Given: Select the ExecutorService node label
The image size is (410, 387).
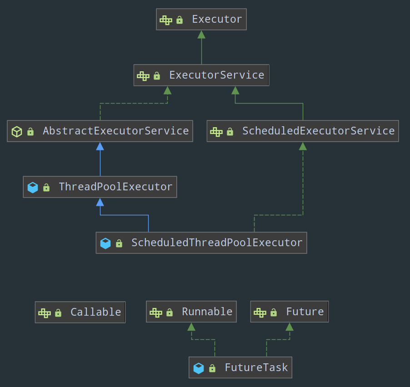Looking at the screenshot, I should click(x=216, y=75).
